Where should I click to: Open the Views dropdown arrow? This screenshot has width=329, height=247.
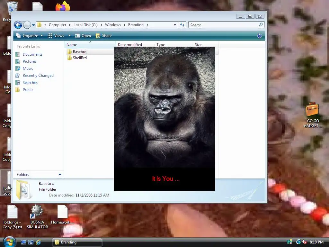tap(69, 36)
